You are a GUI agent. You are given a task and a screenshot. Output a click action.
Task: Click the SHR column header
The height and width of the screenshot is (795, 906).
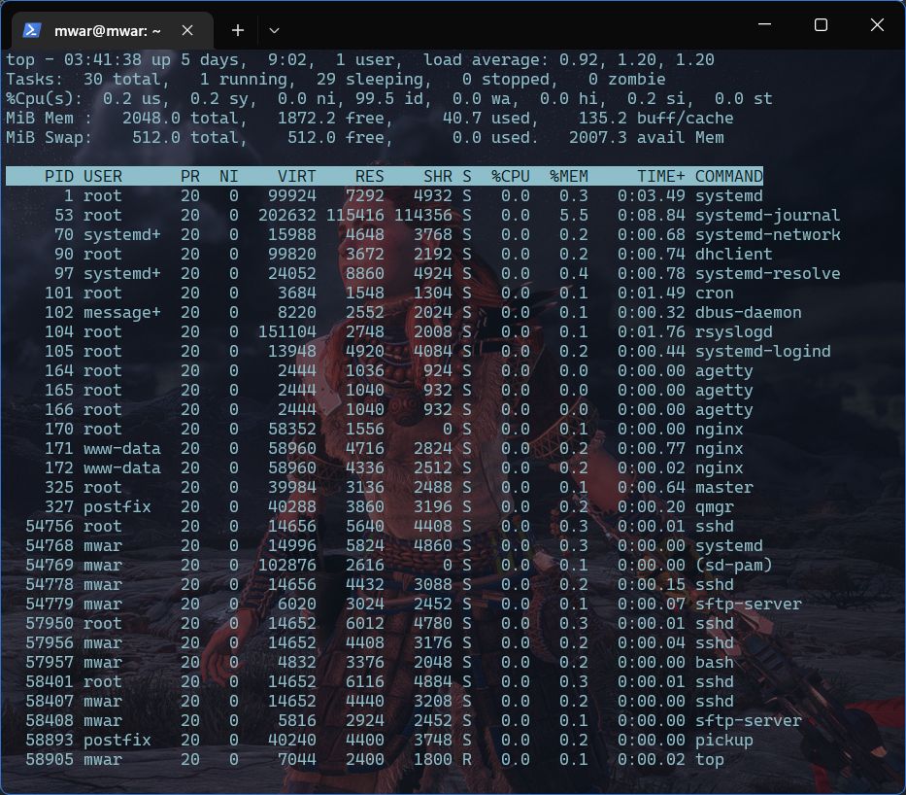pyautogui.click(x=438, y=176)
